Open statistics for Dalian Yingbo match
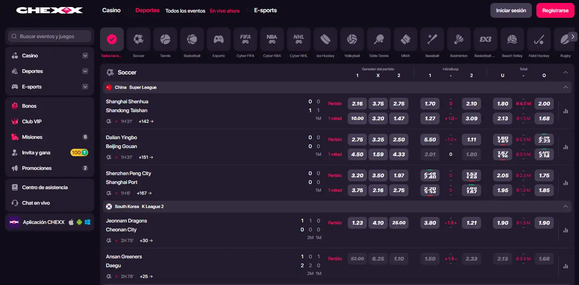This screenshot has width=579, height=285. 566,147
